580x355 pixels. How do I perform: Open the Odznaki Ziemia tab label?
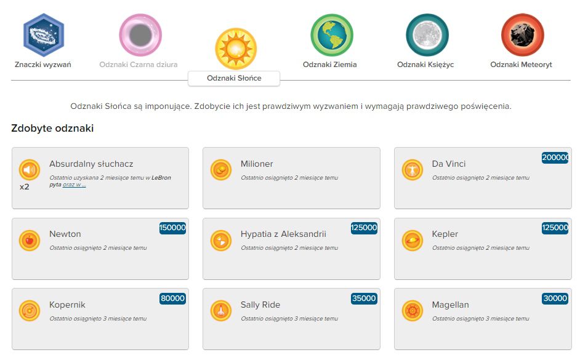click(x=329, y=65)
